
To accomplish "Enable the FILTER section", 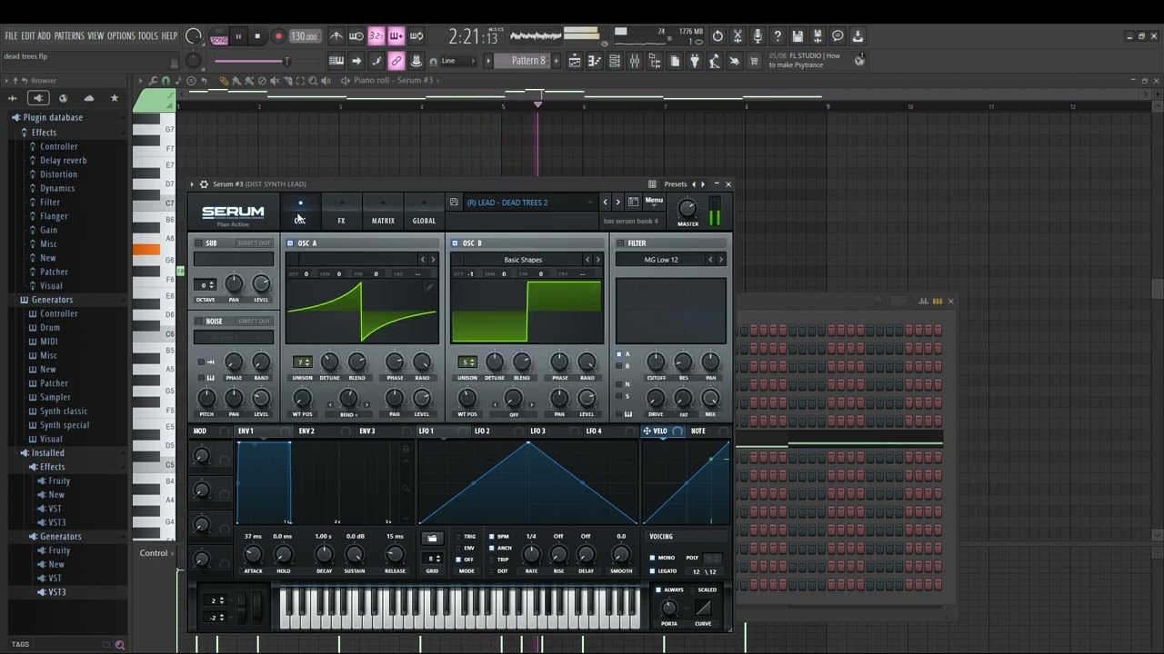I will click(x=620, y=243).
